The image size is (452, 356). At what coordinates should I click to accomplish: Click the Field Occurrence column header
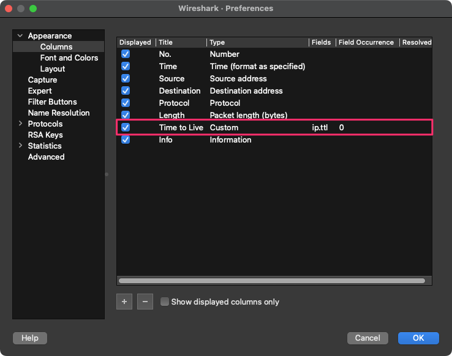(366, 42)
